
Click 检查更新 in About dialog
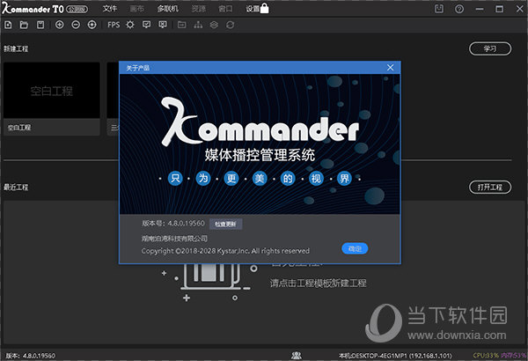click(225, 224)
